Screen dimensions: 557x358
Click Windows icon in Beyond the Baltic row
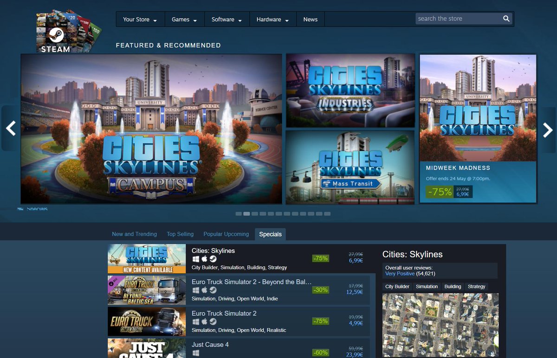click(x=196, y=290)
